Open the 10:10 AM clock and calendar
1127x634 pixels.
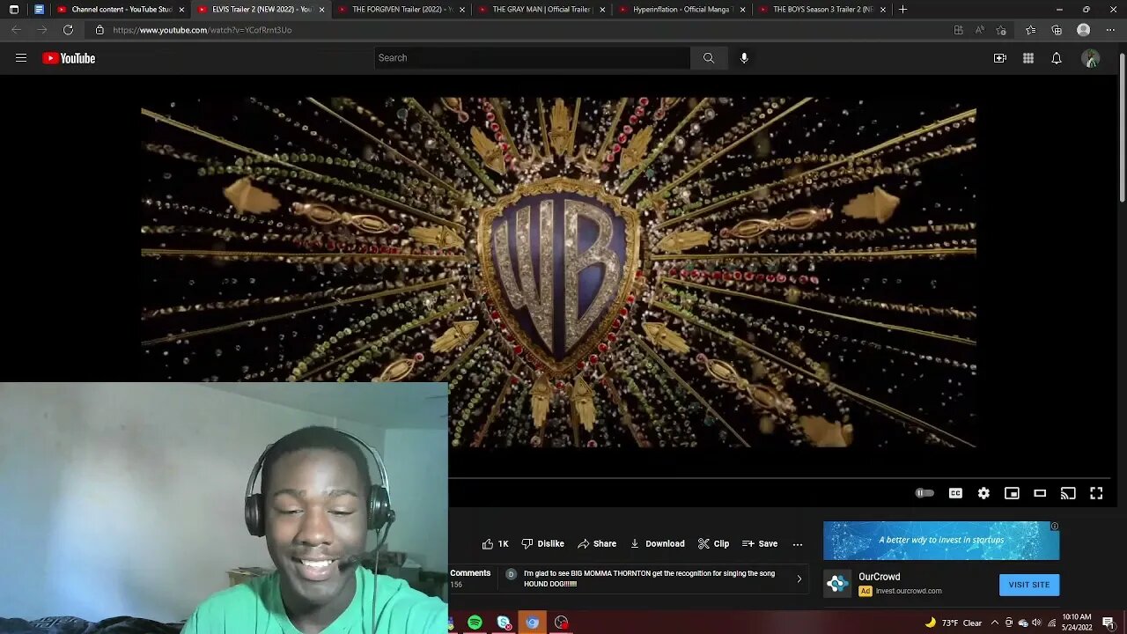[x=1077, y=623]
